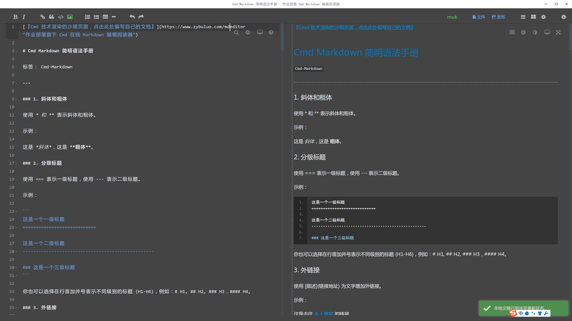
Task: Insert a bulleted list from the toolbar
Action: pyautogui.click(x=96, y=17)
